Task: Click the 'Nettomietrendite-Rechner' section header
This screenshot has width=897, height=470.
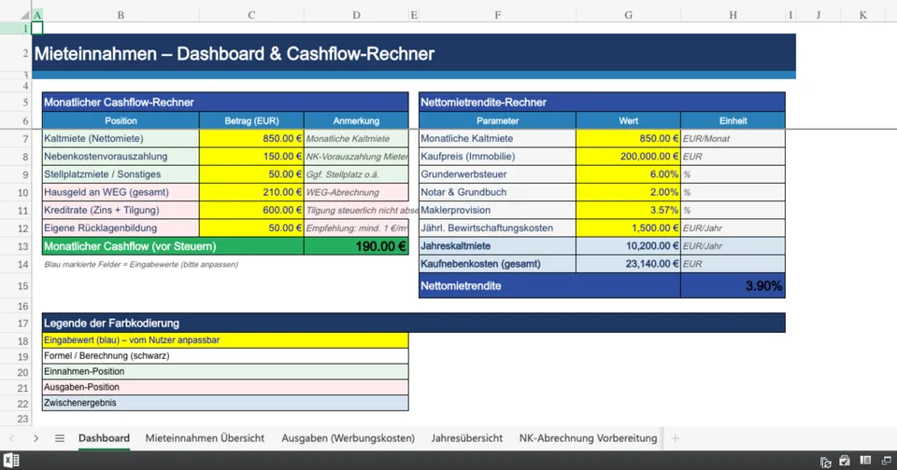Action: coord(602,103)
